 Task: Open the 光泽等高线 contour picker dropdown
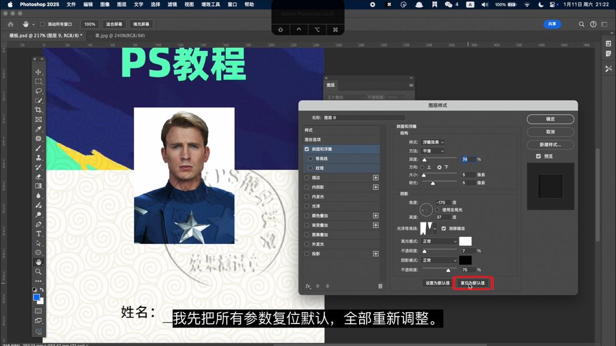[435, 228]
